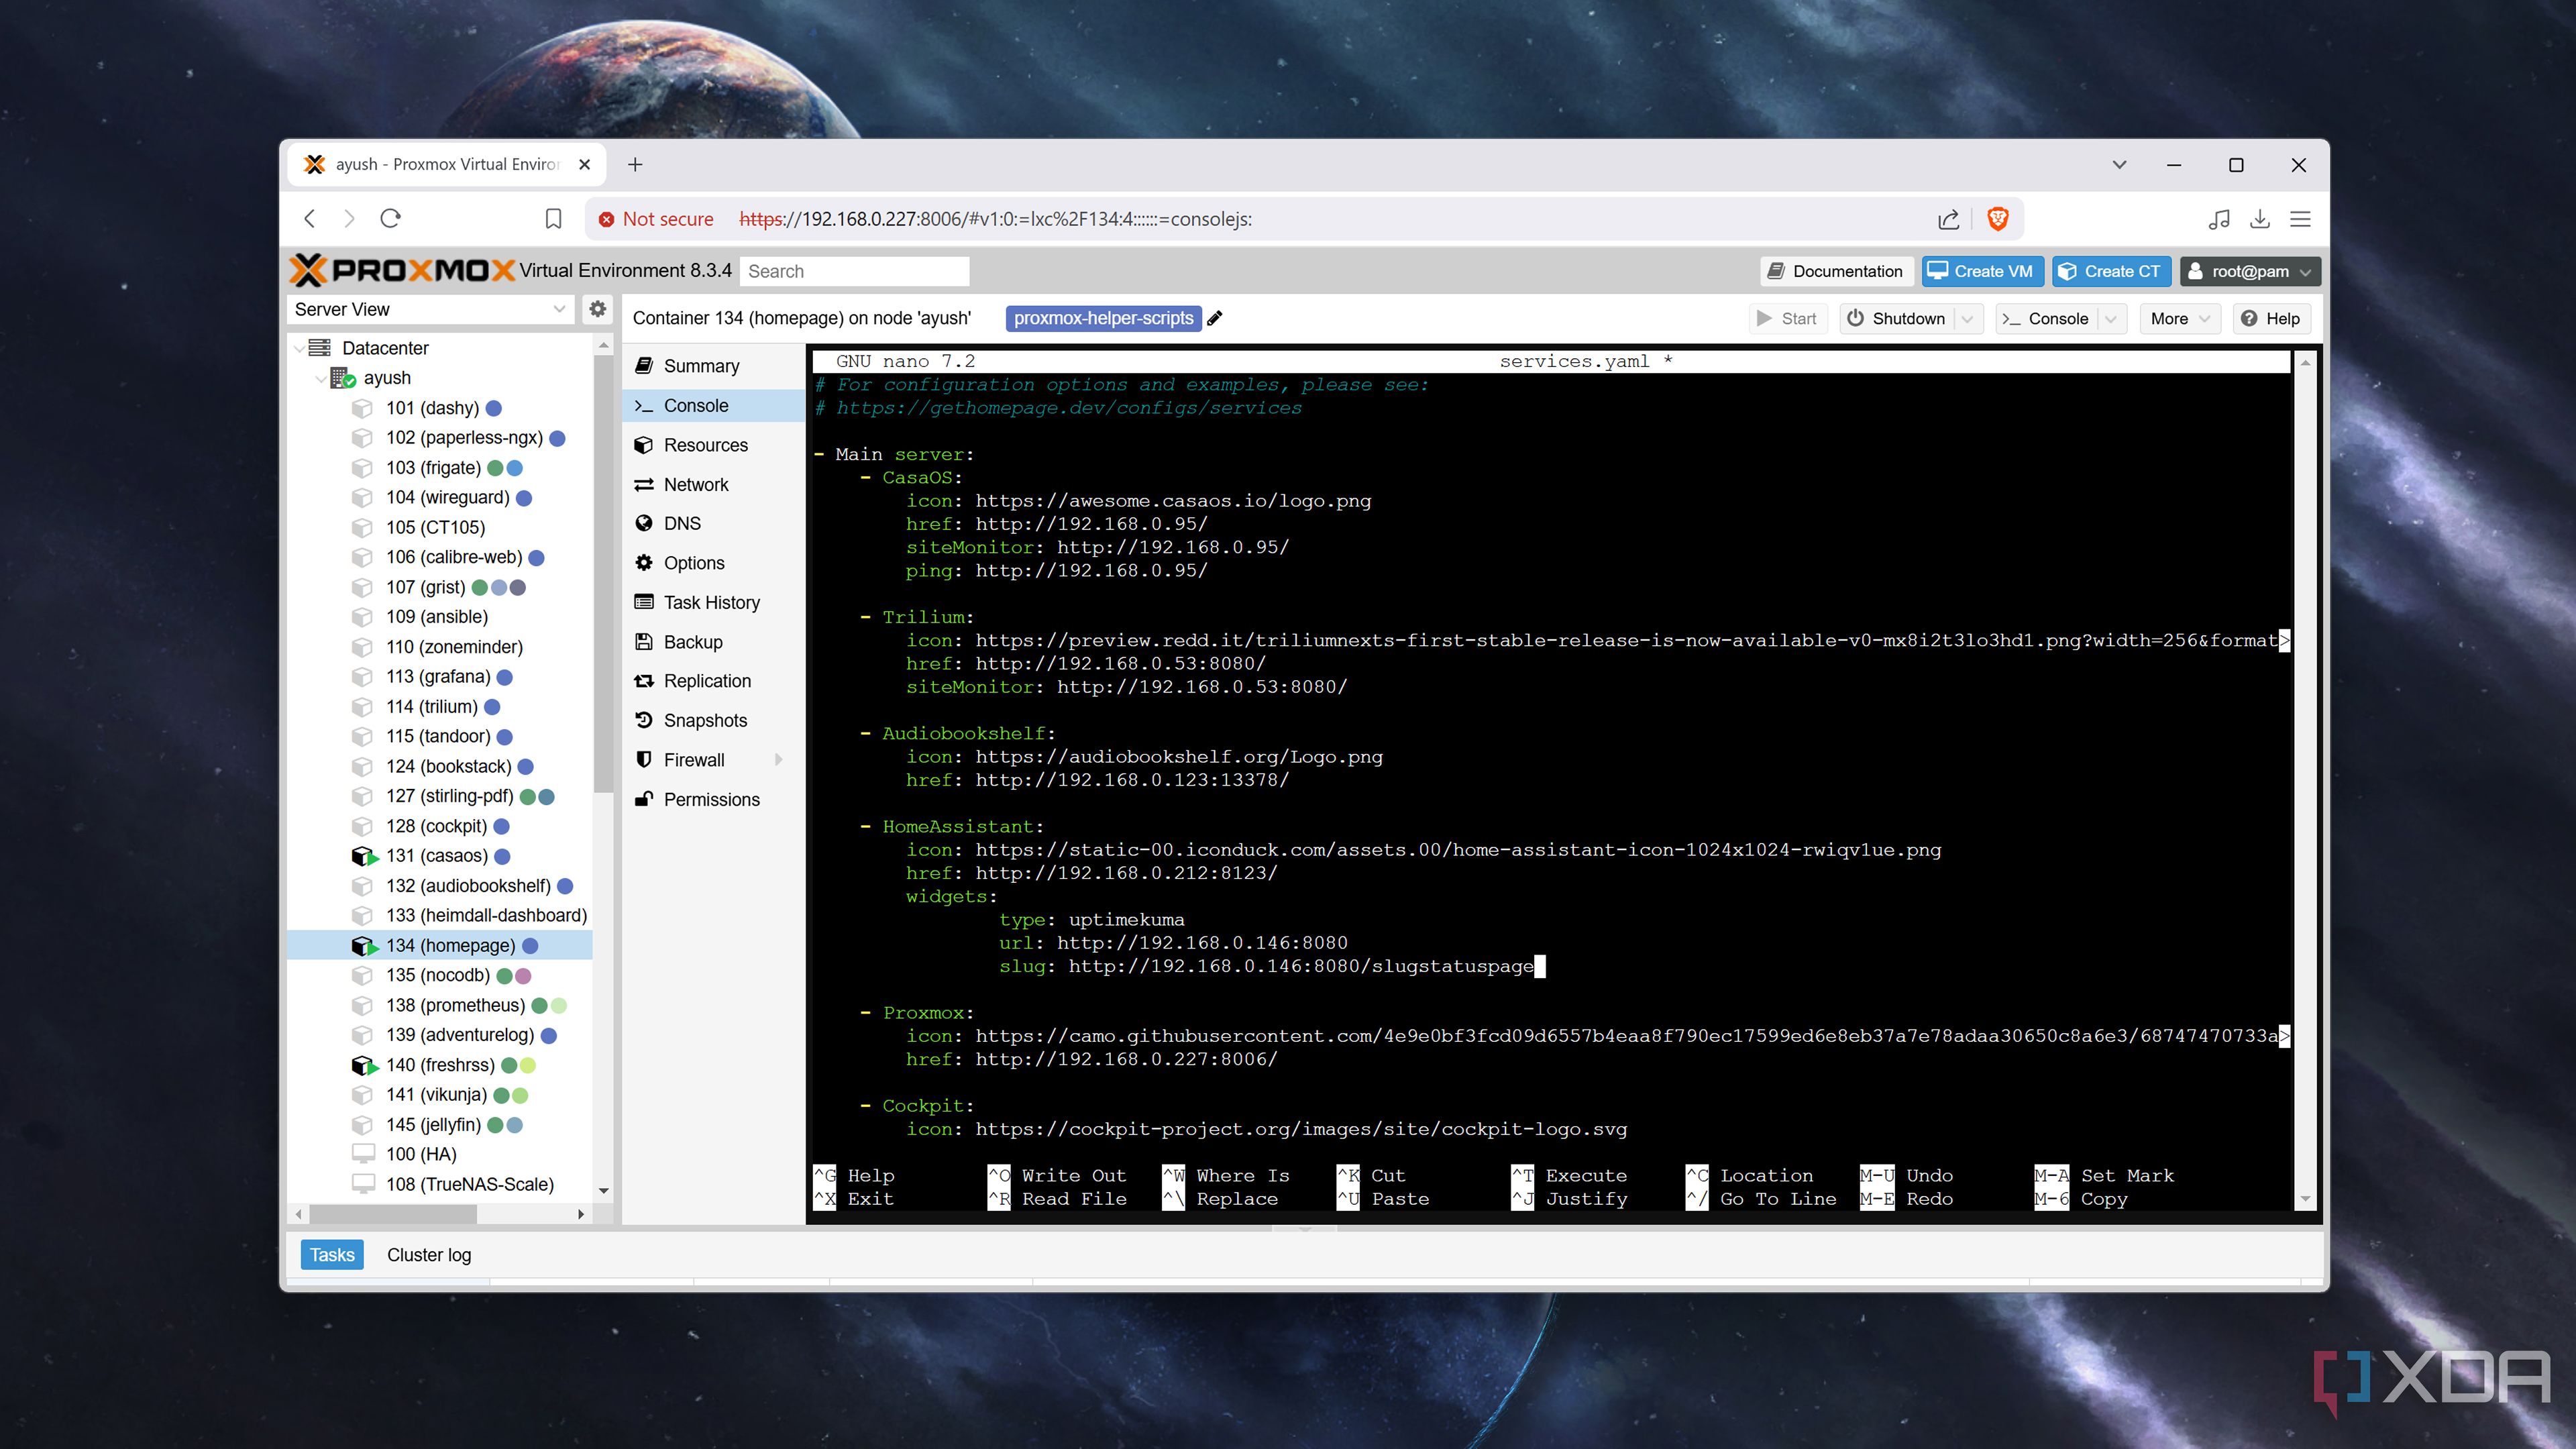Go back in browser history
2576x1449 pixels.
310,218
